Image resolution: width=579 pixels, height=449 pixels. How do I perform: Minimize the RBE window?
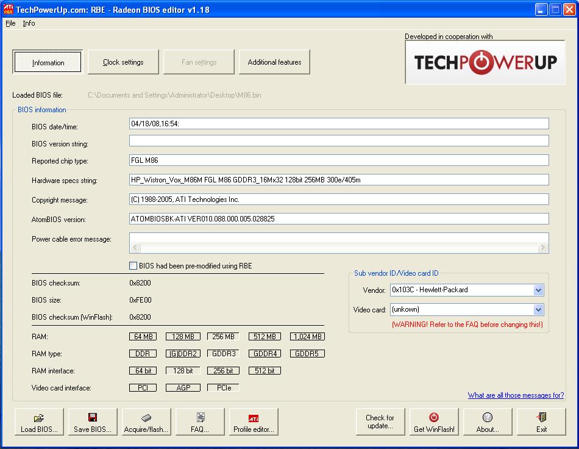pos(541,10)
